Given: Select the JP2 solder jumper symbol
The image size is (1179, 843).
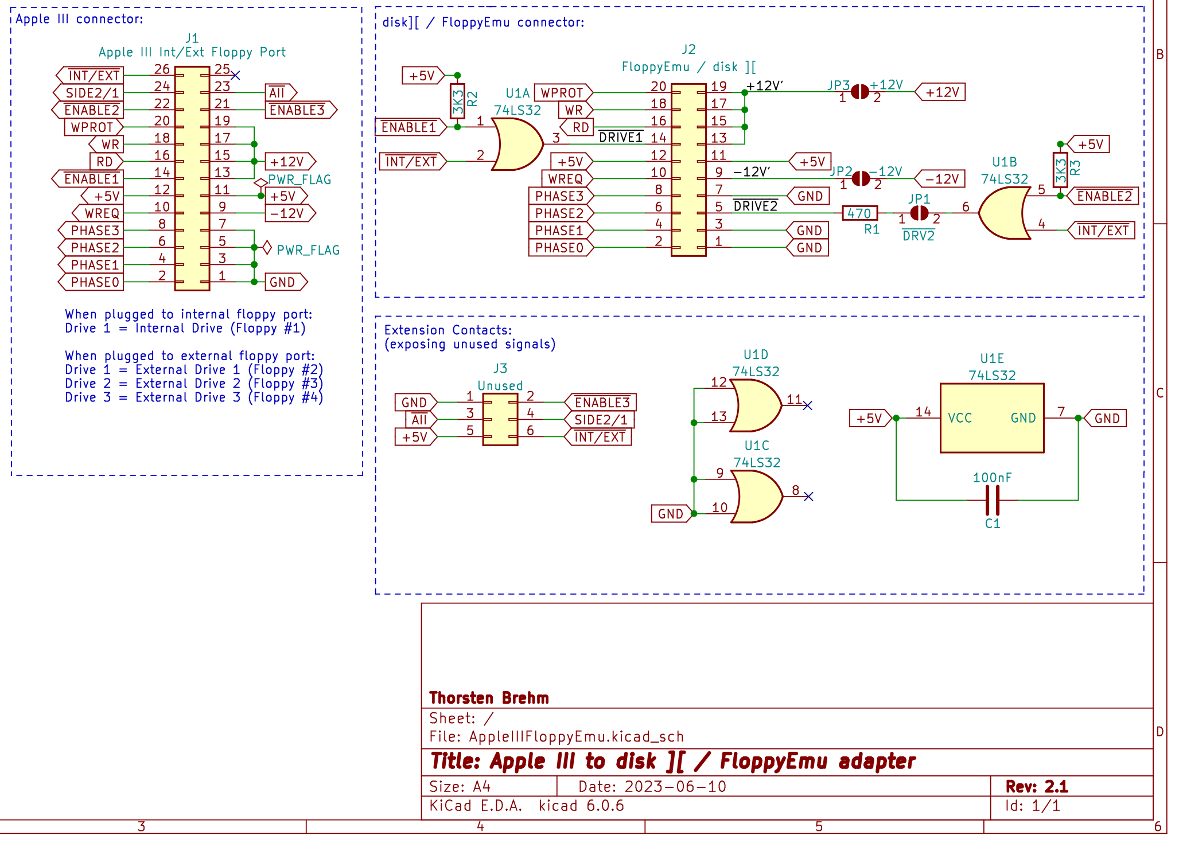Looking at the screenshot, I should [x=861, y=179].
